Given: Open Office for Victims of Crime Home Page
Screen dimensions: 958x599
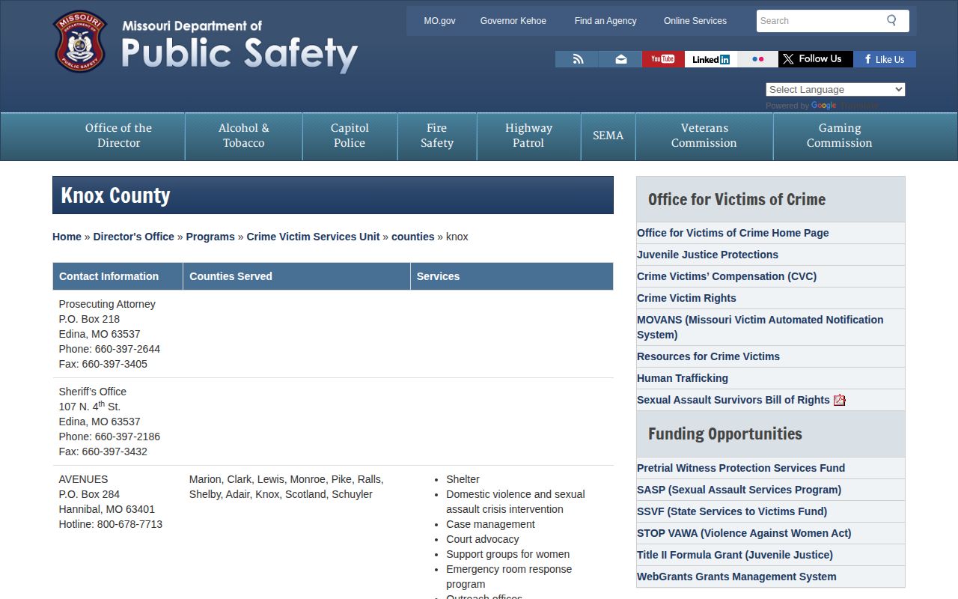Looking at the screenshot, I should point(733,233).
